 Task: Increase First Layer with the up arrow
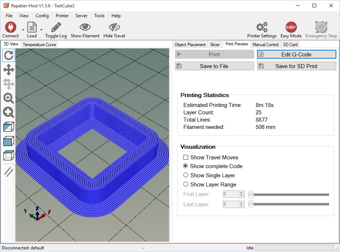[x=241, y=192]
